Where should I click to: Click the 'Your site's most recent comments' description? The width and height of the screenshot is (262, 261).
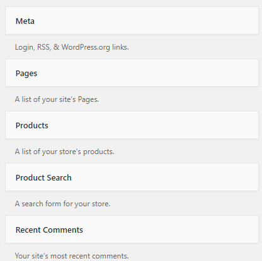72,256
